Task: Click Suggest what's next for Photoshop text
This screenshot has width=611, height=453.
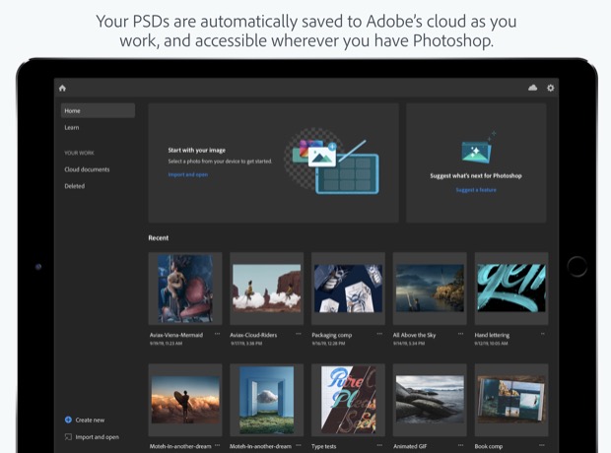Action: [476, 175]
